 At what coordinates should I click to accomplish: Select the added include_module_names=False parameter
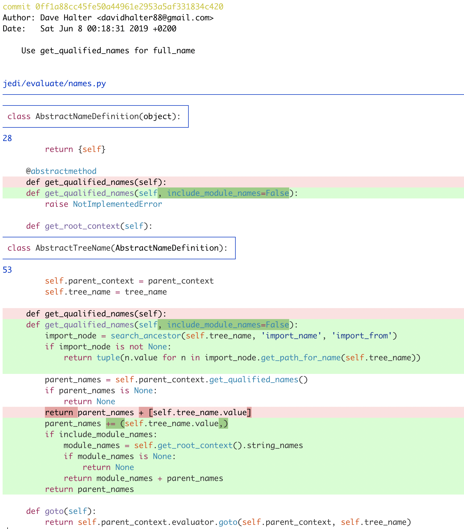224,193
